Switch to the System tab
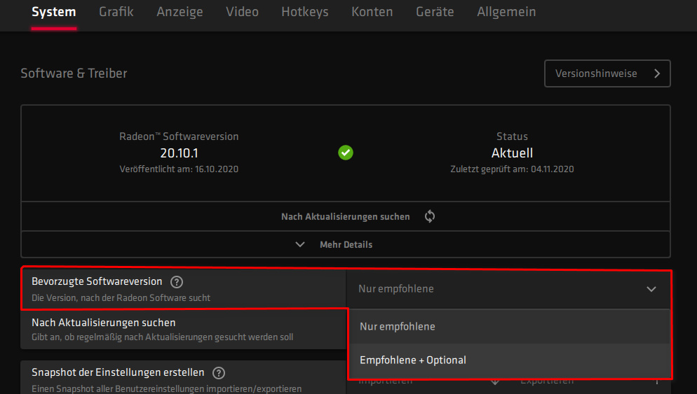 point(54,12)
